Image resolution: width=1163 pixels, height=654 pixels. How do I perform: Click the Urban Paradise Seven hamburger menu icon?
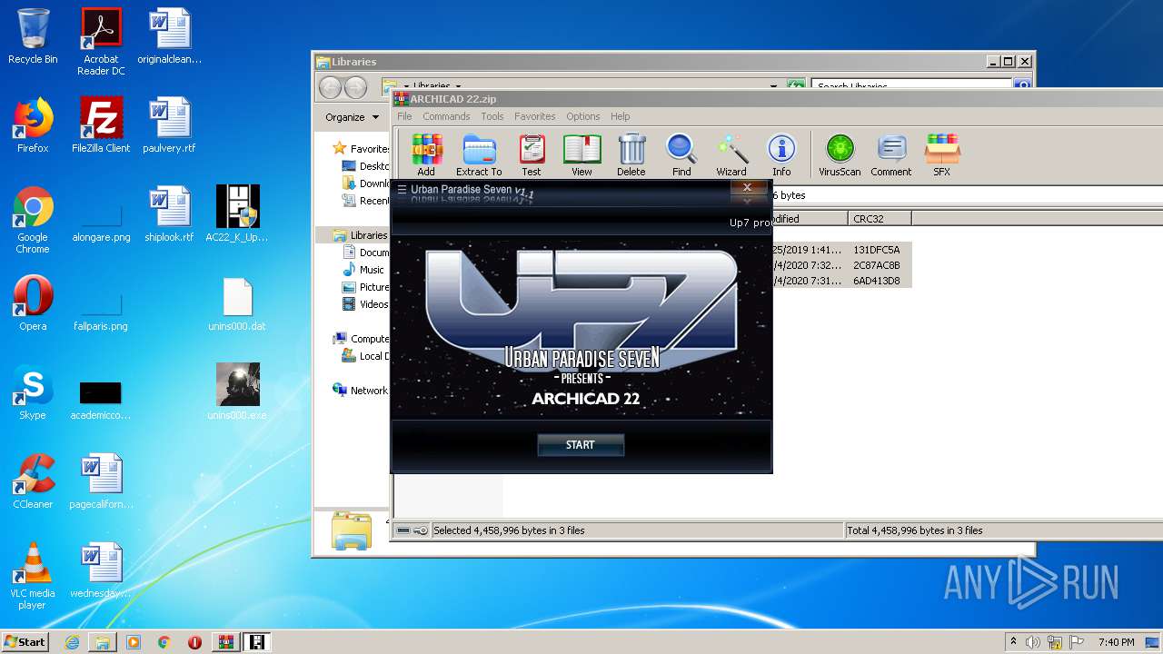[x=402, y=190]
